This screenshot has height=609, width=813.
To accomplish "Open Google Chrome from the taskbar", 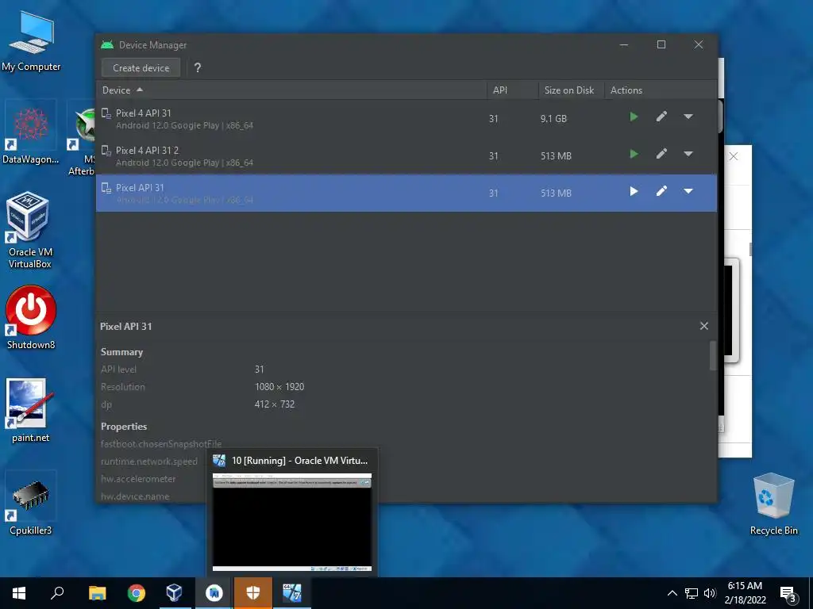I will (137, 593).
